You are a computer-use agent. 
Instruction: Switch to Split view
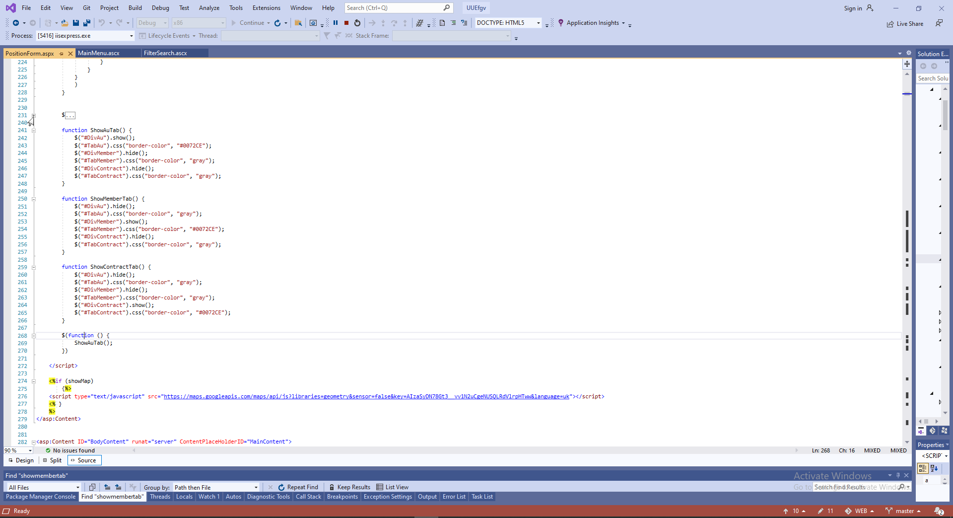pos(52,460)
